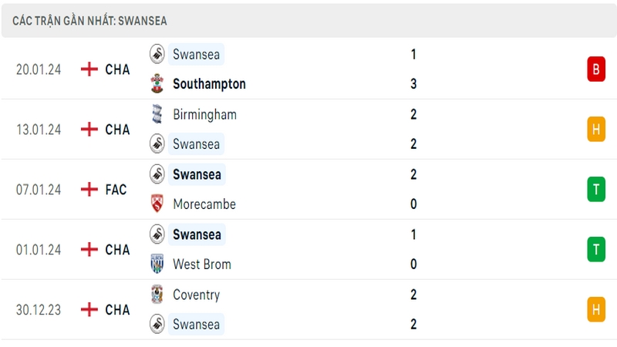Click England flag icon in the 30.12.23 row

tap(89, 309)
